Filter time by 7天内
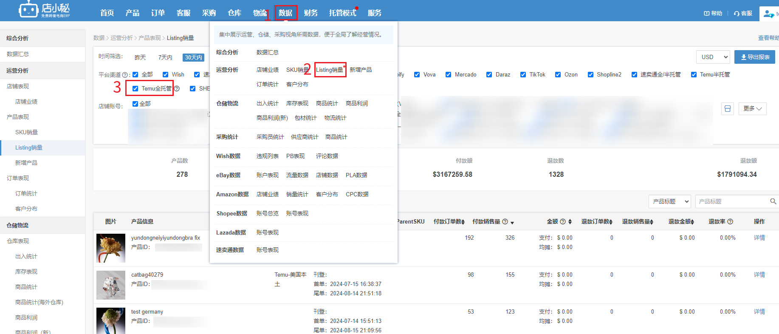The width and height of the screenshot is (779, 334). (x=165, y=57)
